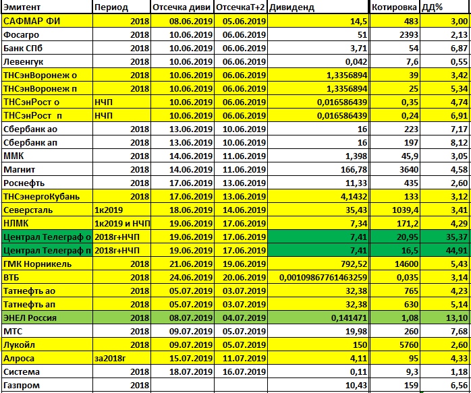Image resolution: width=471 pixels, height=393 pixels.
Task: Click the Период column header
Action: tap(121, 7)
